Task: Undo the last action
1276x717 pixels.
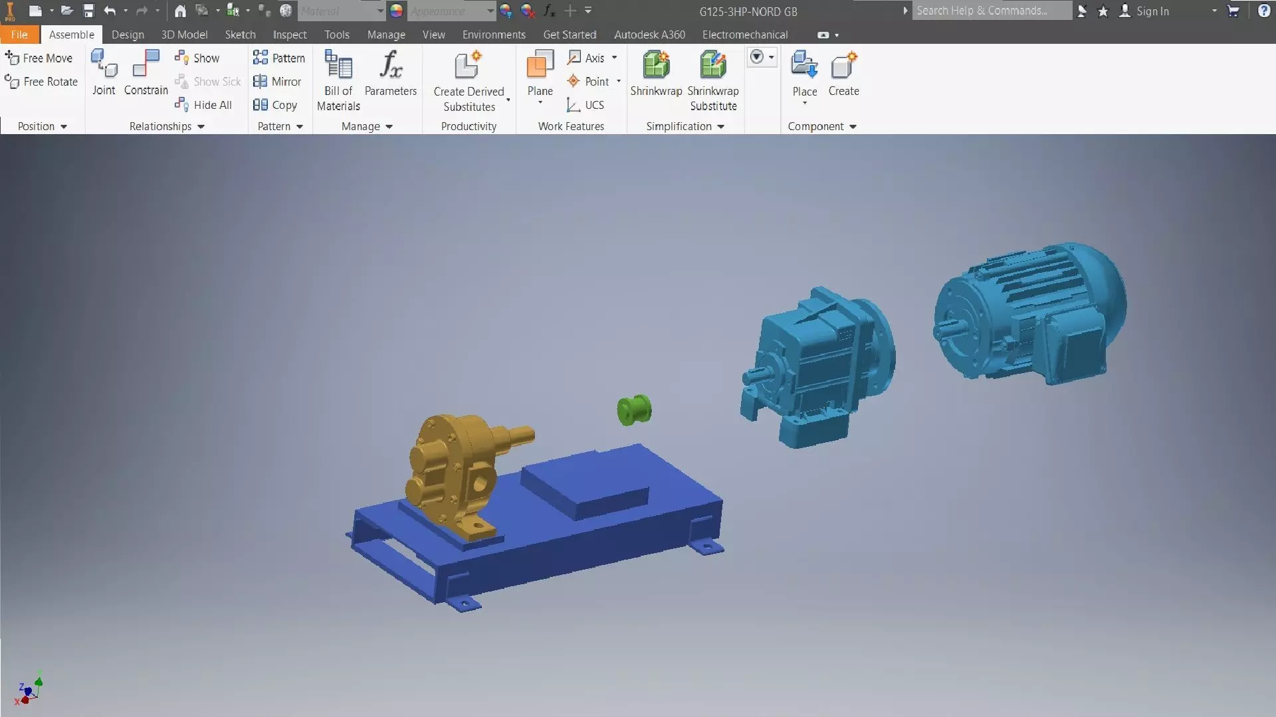Action: [110, 11]
